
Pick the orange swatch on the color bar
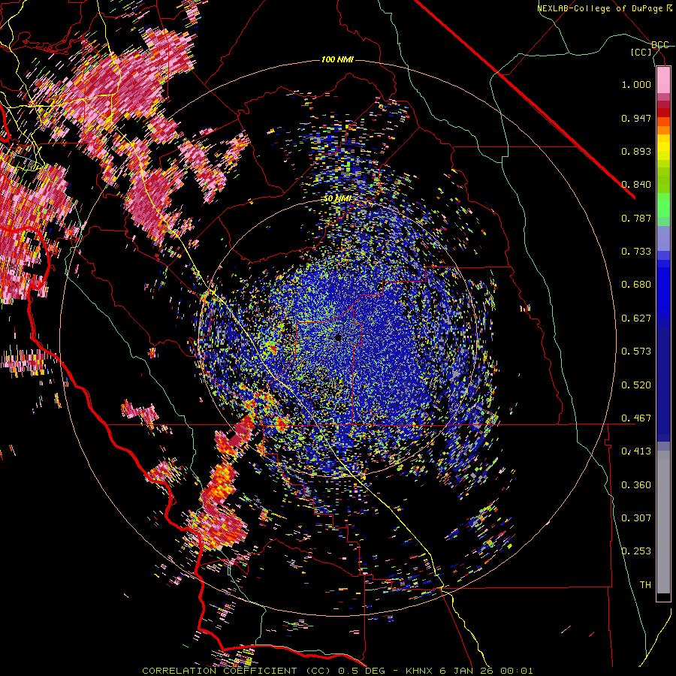663,130
